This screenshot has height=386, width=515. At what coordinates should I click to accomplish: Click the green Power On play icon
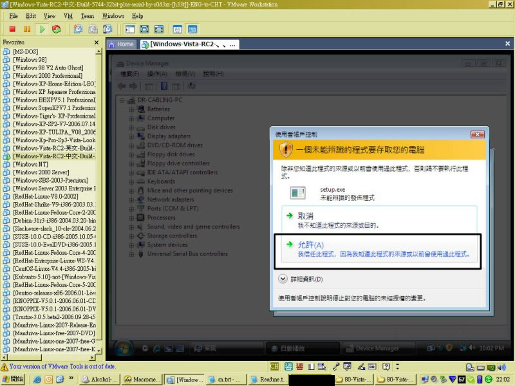[42, 29]
